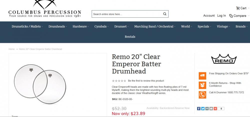Click the 6 month returns box icon

[202, 85]
